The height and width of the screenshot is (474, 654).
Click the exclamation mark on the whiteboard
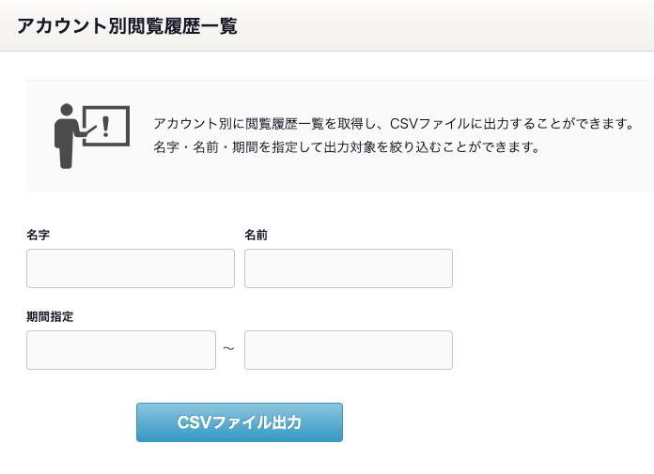coord(105,127)
